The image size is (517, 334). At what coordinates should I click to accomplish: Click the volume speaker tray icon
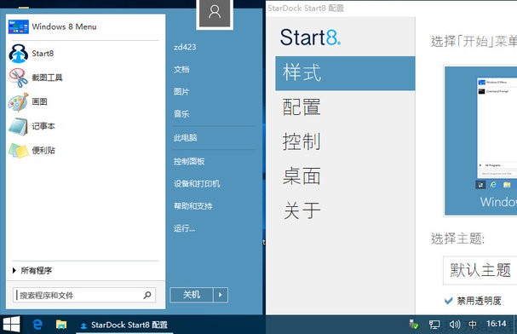point(454,325)
